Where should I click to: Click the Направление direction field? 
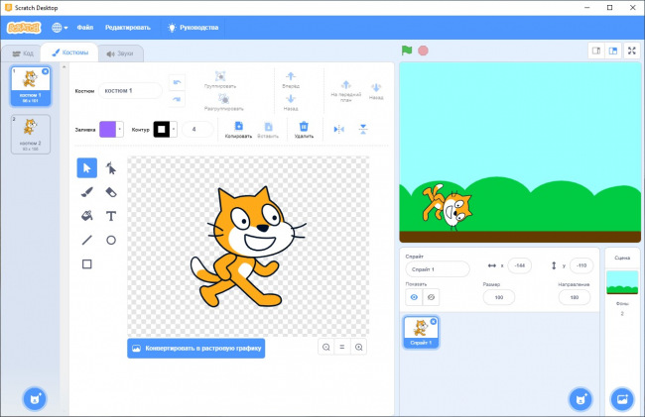[575, 297]
